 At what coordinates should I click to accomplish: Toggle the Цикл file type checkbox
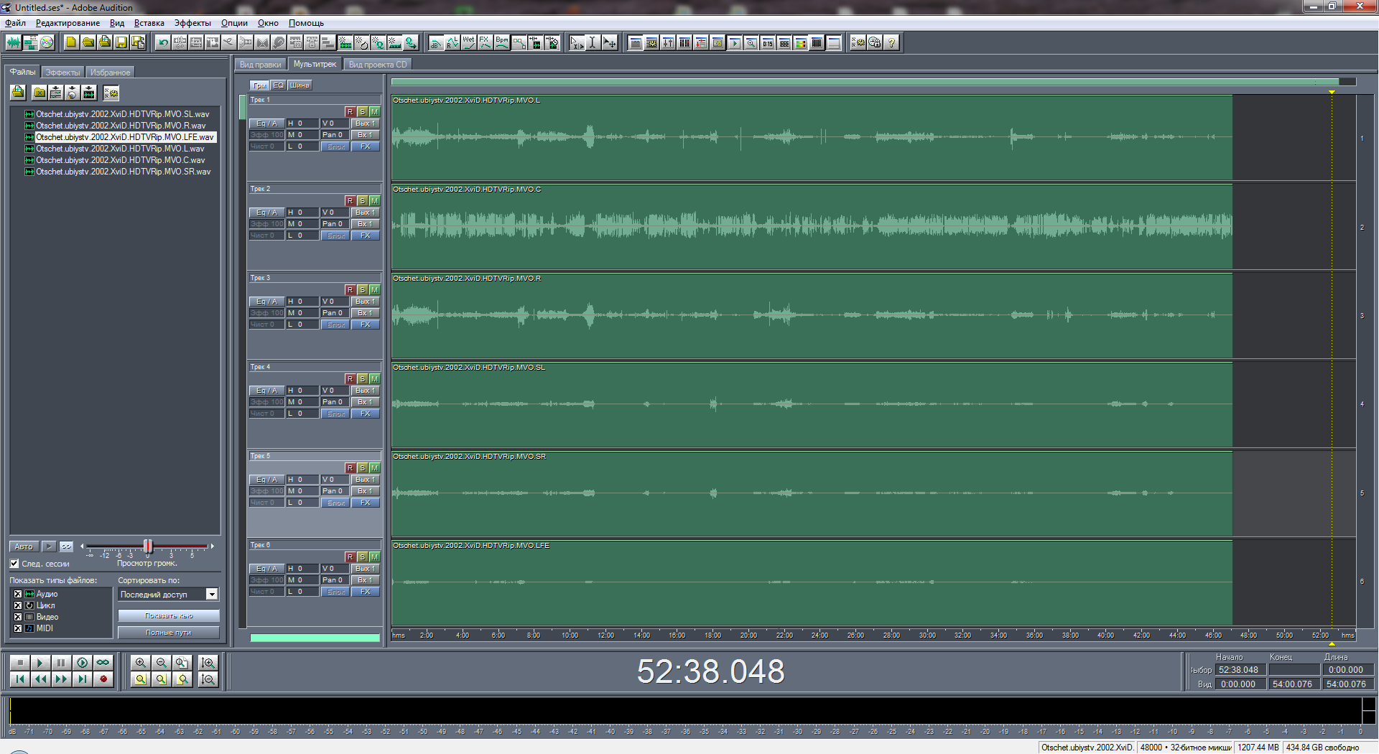[18, 605]
